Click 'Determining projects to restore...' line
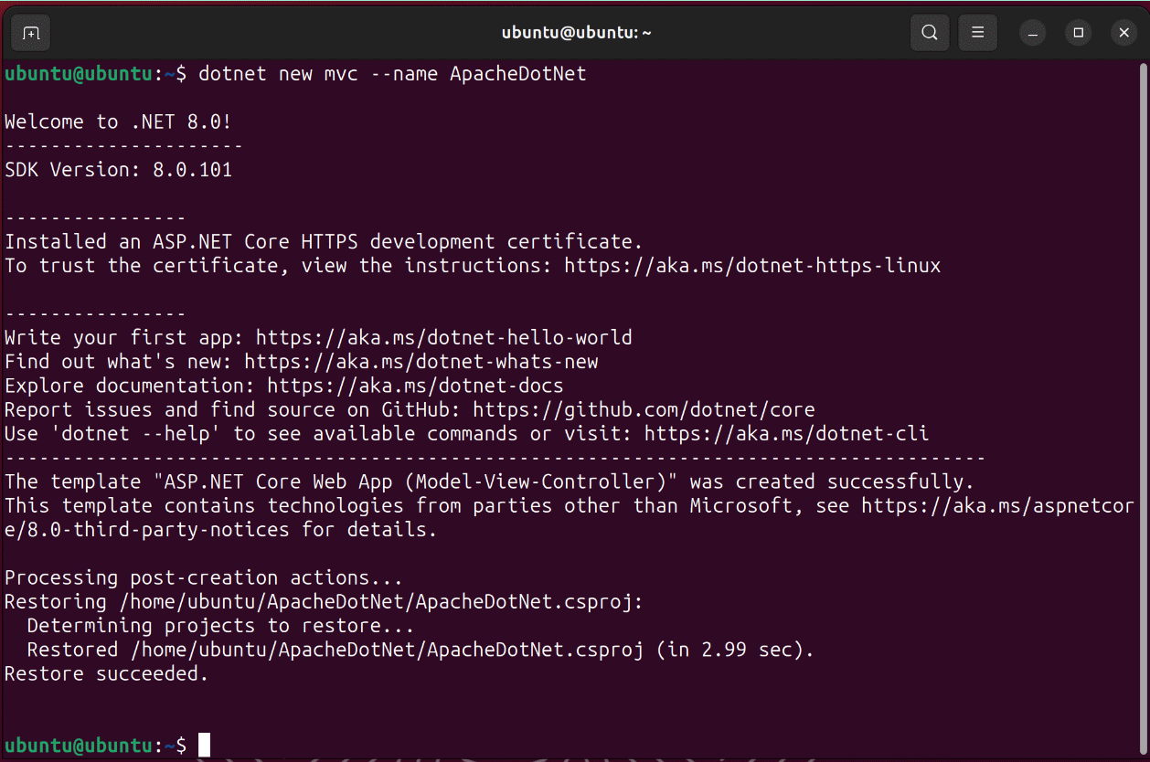The height and width of the screenshot is (762, 1150). coord(220,626)
